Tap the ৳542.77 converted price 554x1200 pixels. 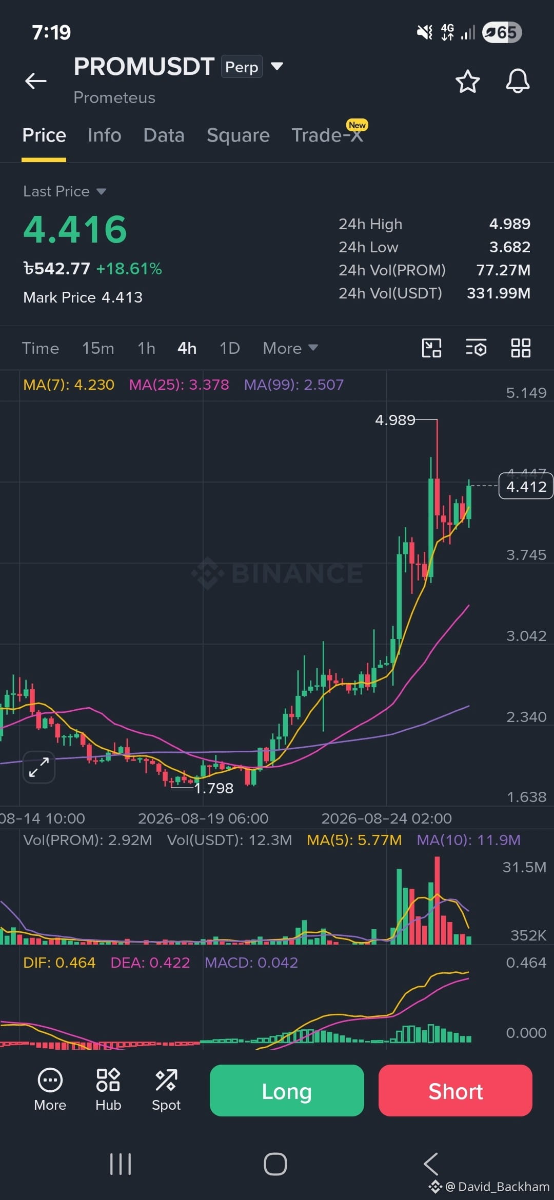coord(57,269)
